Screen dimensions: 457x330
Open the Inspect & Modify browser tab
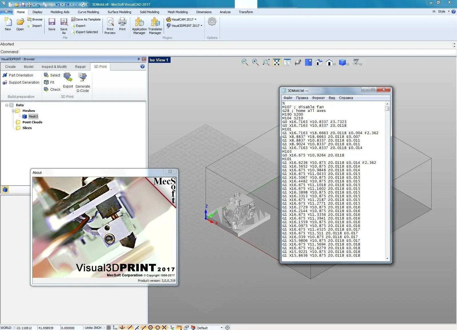pyautogui.click(x=54, y=67)
